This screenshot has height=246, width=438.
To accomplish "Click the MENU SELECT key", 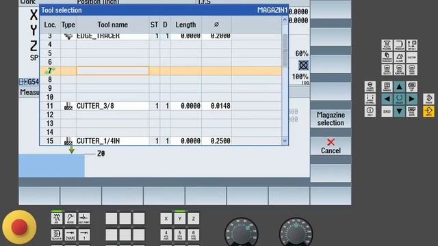I will coord(387,70).
